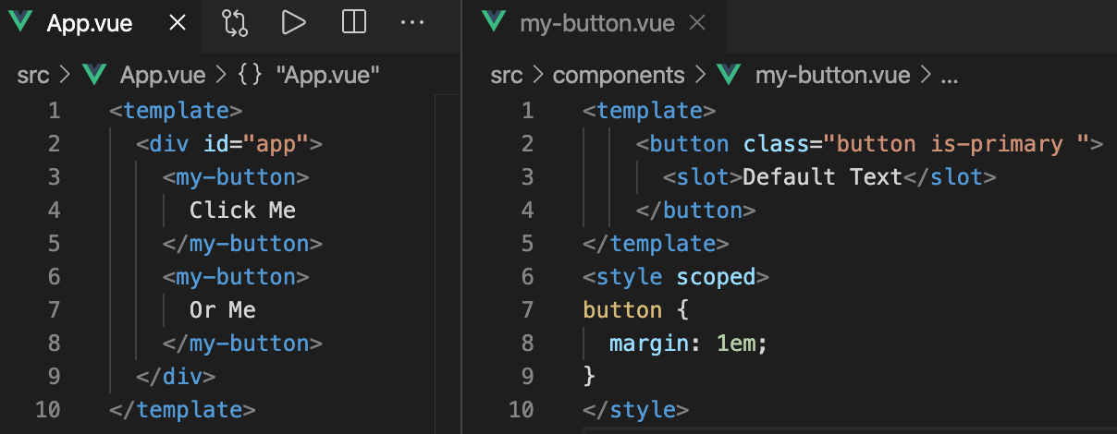The height and width of the screenshot is (434, 1117).
Task: Open source control changes icon
Action: pyautogui.click(x=236, y=22)
